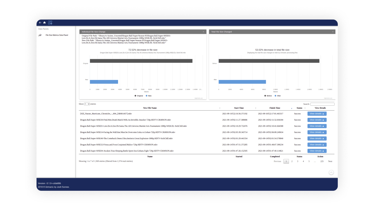Go to the home page icon
Viewport: 374px width, 210px height.
pos(45,23)
